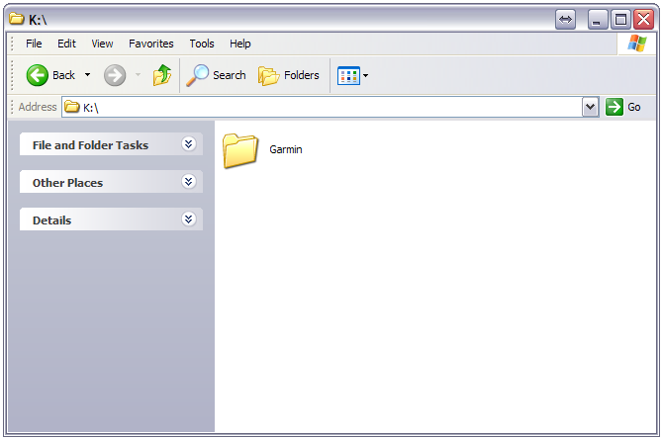
Task: Click the green Back arrow icon
Action: pyautogui.click(x=38, y=75)
